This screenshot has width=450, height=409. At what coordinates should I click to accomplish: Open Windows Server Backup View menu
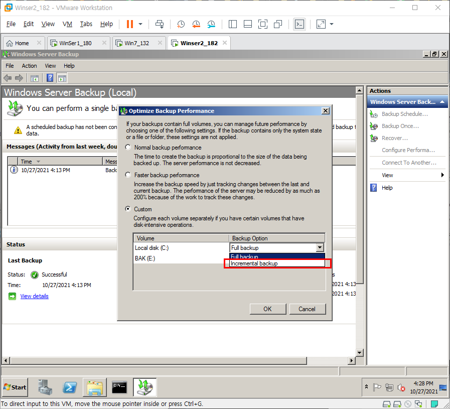[50, 66]
